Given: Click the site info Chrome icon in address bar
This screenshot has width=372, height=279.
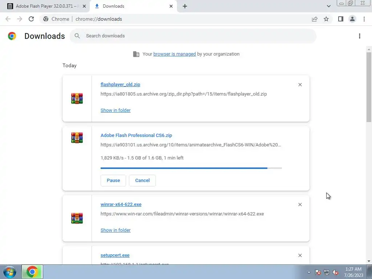Looking at the screenshot, I should coord(46,19).
